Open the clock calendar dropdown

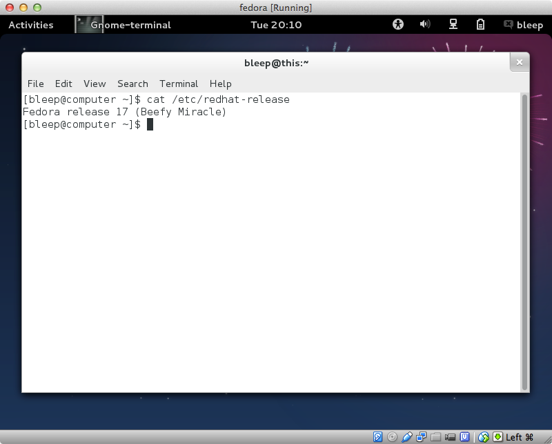point(276,25)
